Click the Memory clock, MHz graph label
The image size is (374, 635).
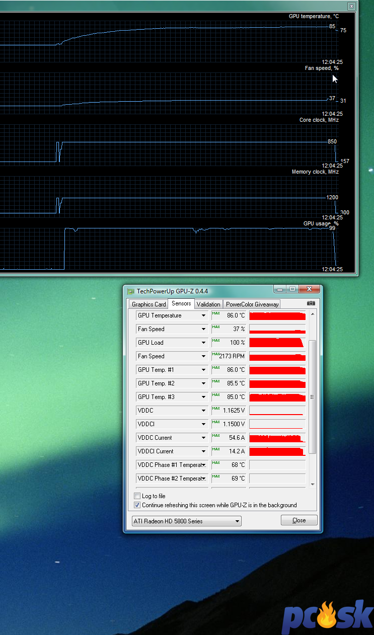(315, 172)
